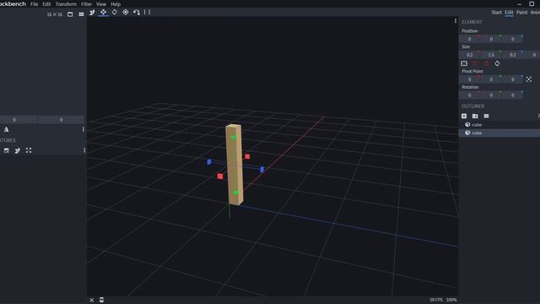Click the Pivot Point X field
The width and height of the screenshot is (540, 304).
(x=469, y=79)
